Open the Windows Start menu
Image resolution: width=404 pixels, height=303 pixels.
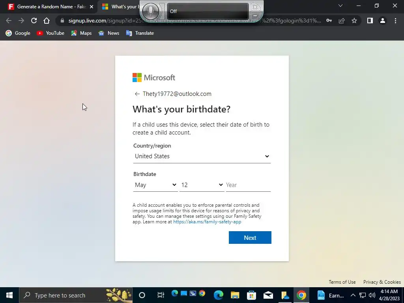click(9, 295)
